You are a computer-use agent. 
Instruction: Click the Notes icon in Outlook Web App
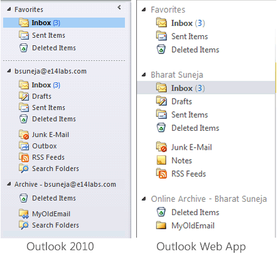pyautogui.click(x=161, y=160)
